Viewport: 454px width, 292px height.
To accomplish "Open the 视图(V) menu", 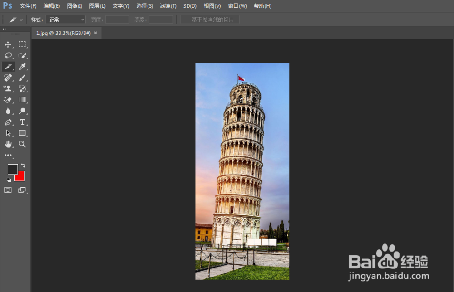I will [x=212, y=6].
